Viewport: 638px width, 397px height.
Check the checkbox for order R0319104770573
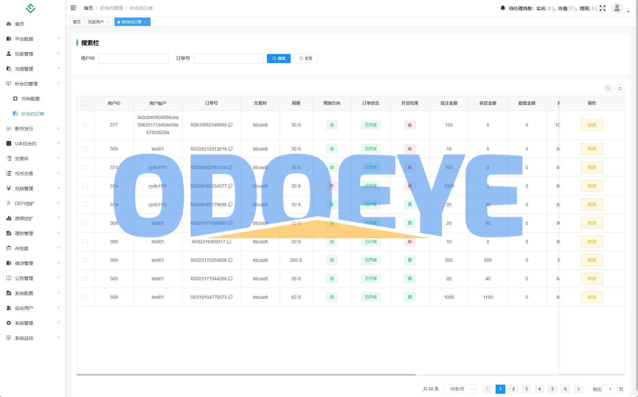pyautogui.click(x=85, y=297)
